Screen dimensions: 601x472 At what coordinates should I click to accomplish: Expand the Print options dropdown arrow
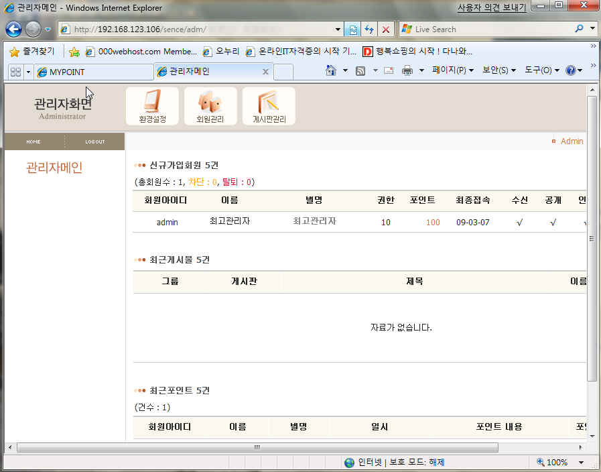coord(421,70)
